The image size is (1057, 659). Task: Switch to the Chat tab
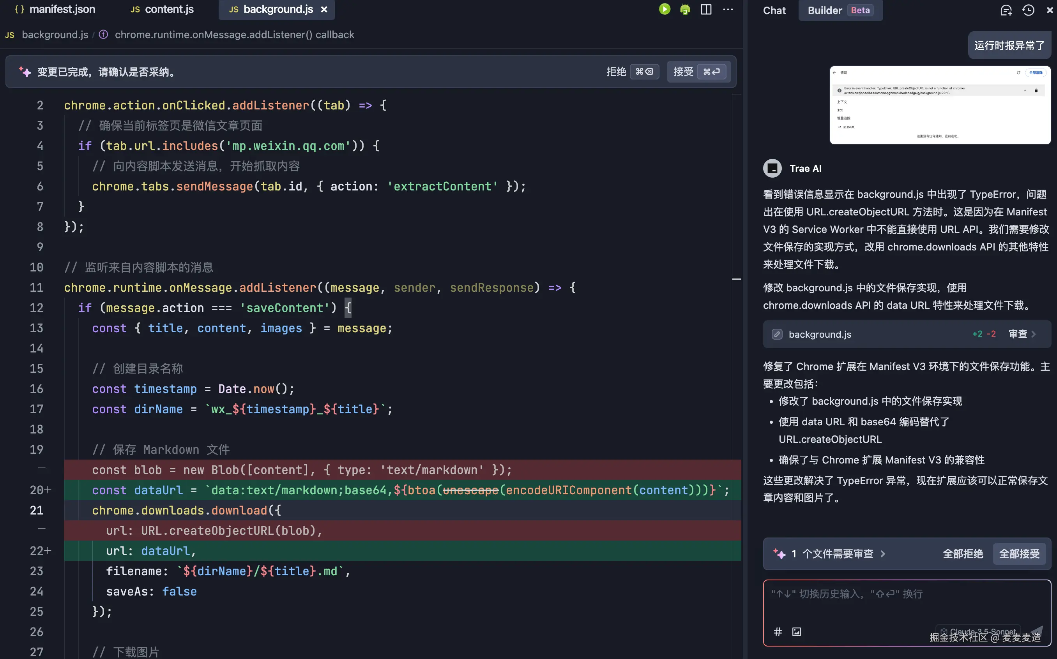click(x=774, y=11)
